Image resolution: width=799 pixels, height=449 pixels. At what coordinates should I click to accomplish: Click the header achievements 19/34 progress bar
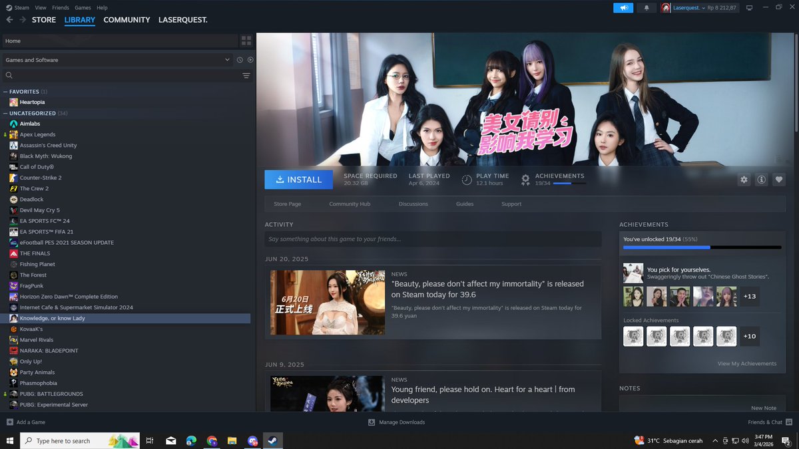point(569,183)
